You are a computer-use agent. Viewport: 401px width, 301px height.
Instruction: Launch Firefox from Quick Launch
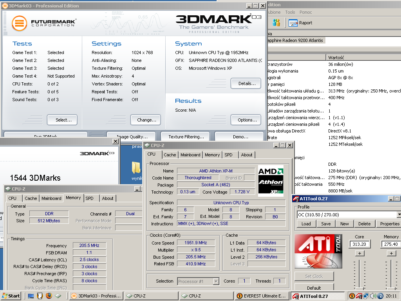49,296
